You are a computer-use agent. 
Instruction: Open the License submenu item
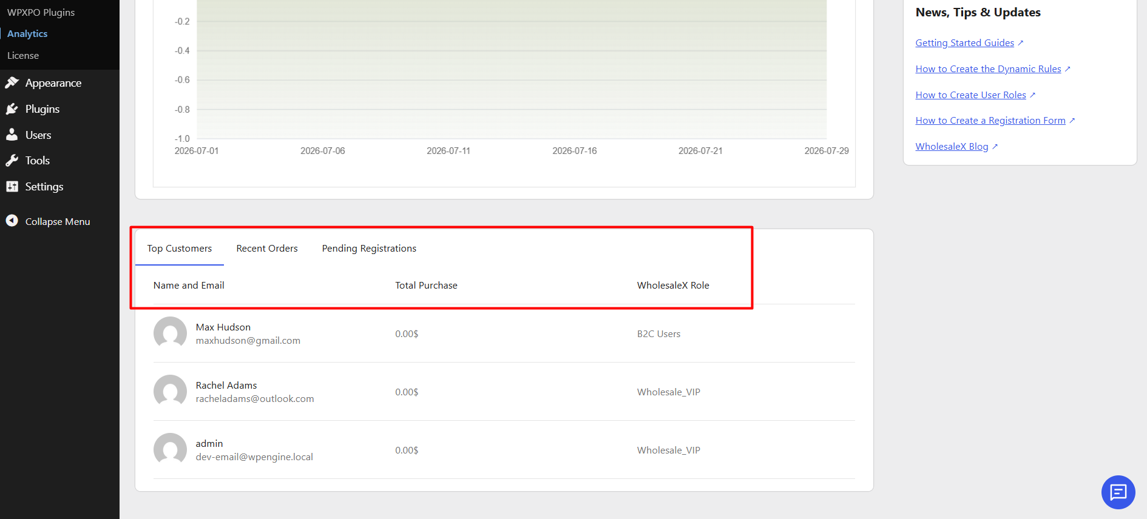point(23,55)
